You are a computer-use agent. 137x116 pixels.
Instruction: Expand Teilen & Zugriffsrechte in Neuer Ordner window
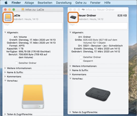[x=70, y=112]
